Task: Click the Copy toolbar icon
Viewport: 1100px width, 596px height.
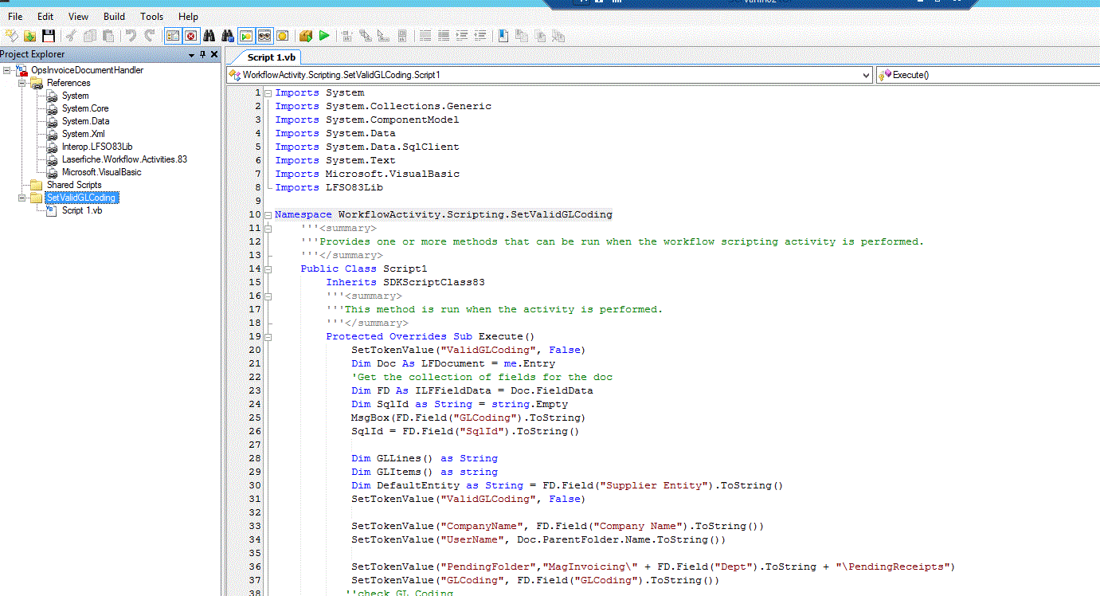Action: pos(90,36)
